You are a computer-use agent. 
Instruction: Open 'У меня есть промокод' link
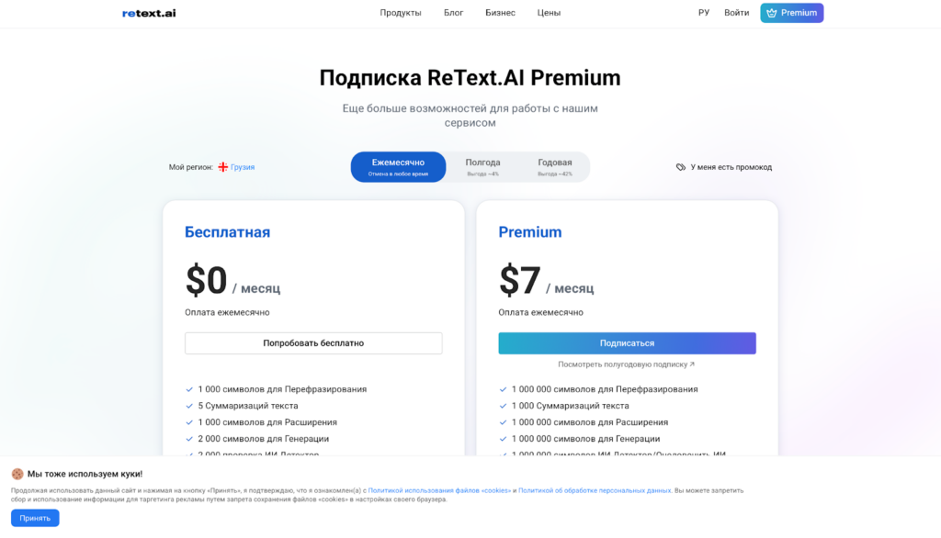(731, 167)
